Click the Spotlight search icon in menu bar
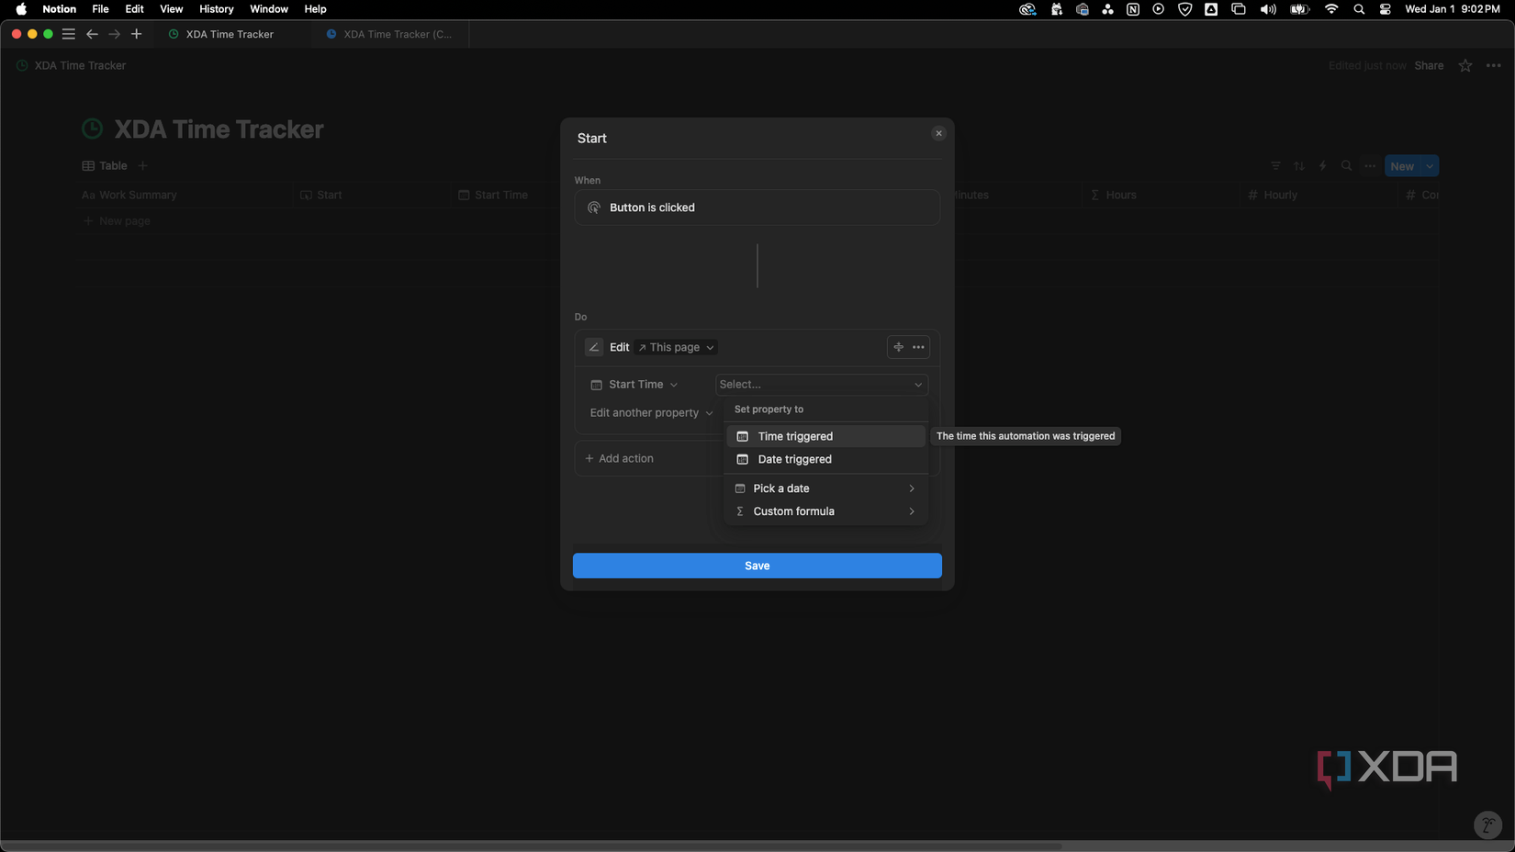This screenshot has height=852, width=1515. (1359, 9)
